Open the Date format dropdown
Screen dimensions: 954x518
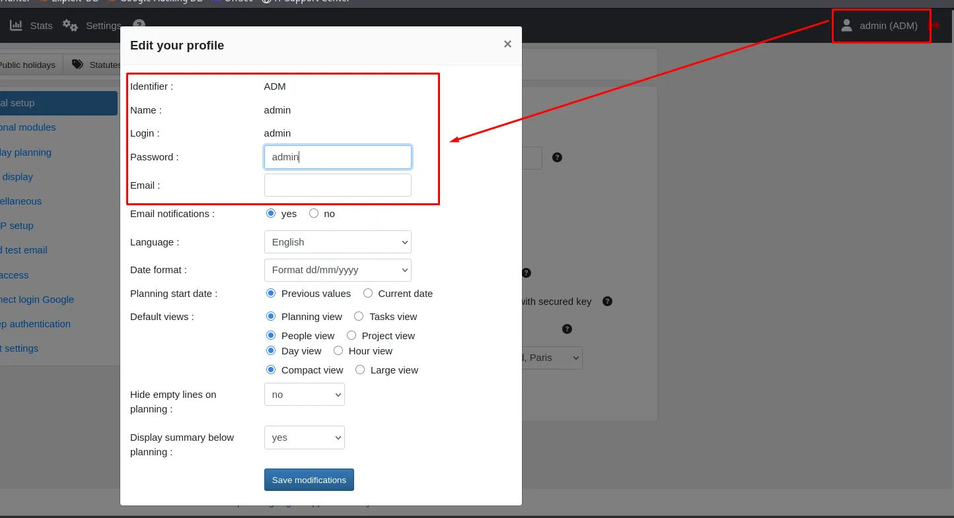(x=338, y=271)
